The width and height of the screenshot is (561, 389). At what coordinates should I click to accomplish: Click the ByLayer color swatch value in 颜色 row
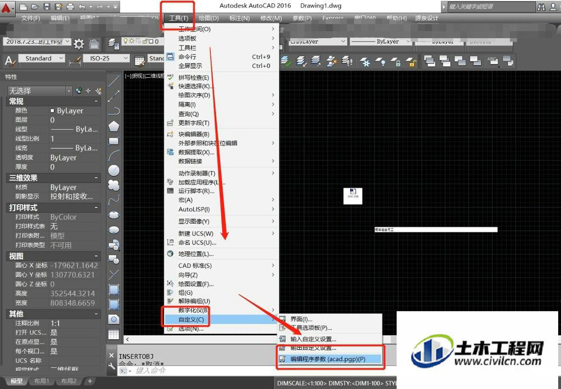75,111
